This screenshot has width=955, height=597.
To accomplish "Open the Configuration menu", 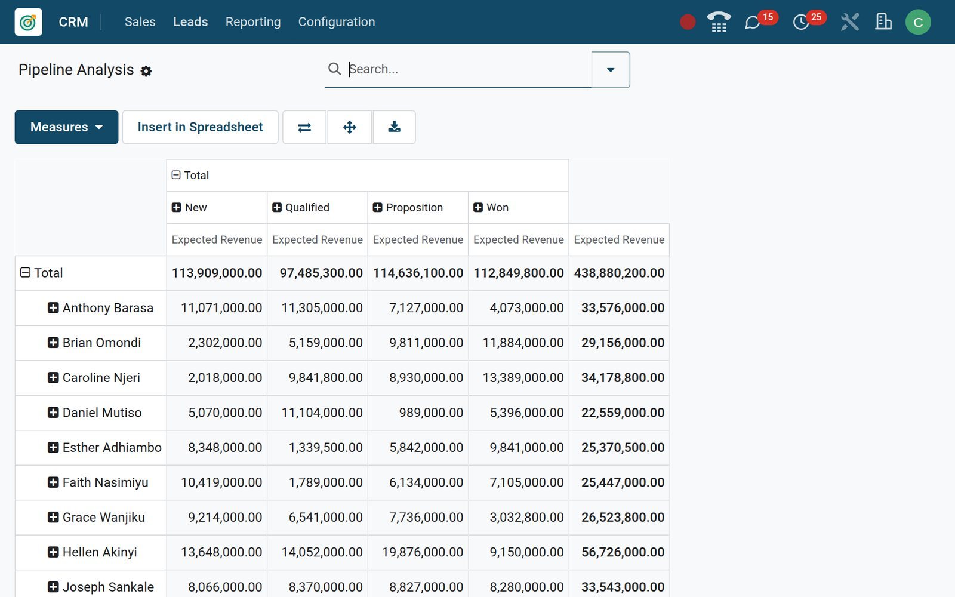I will point(337,22).
